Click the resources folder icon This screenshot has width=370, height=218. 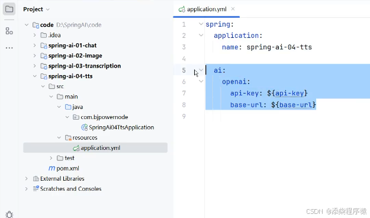click(68, 137)
